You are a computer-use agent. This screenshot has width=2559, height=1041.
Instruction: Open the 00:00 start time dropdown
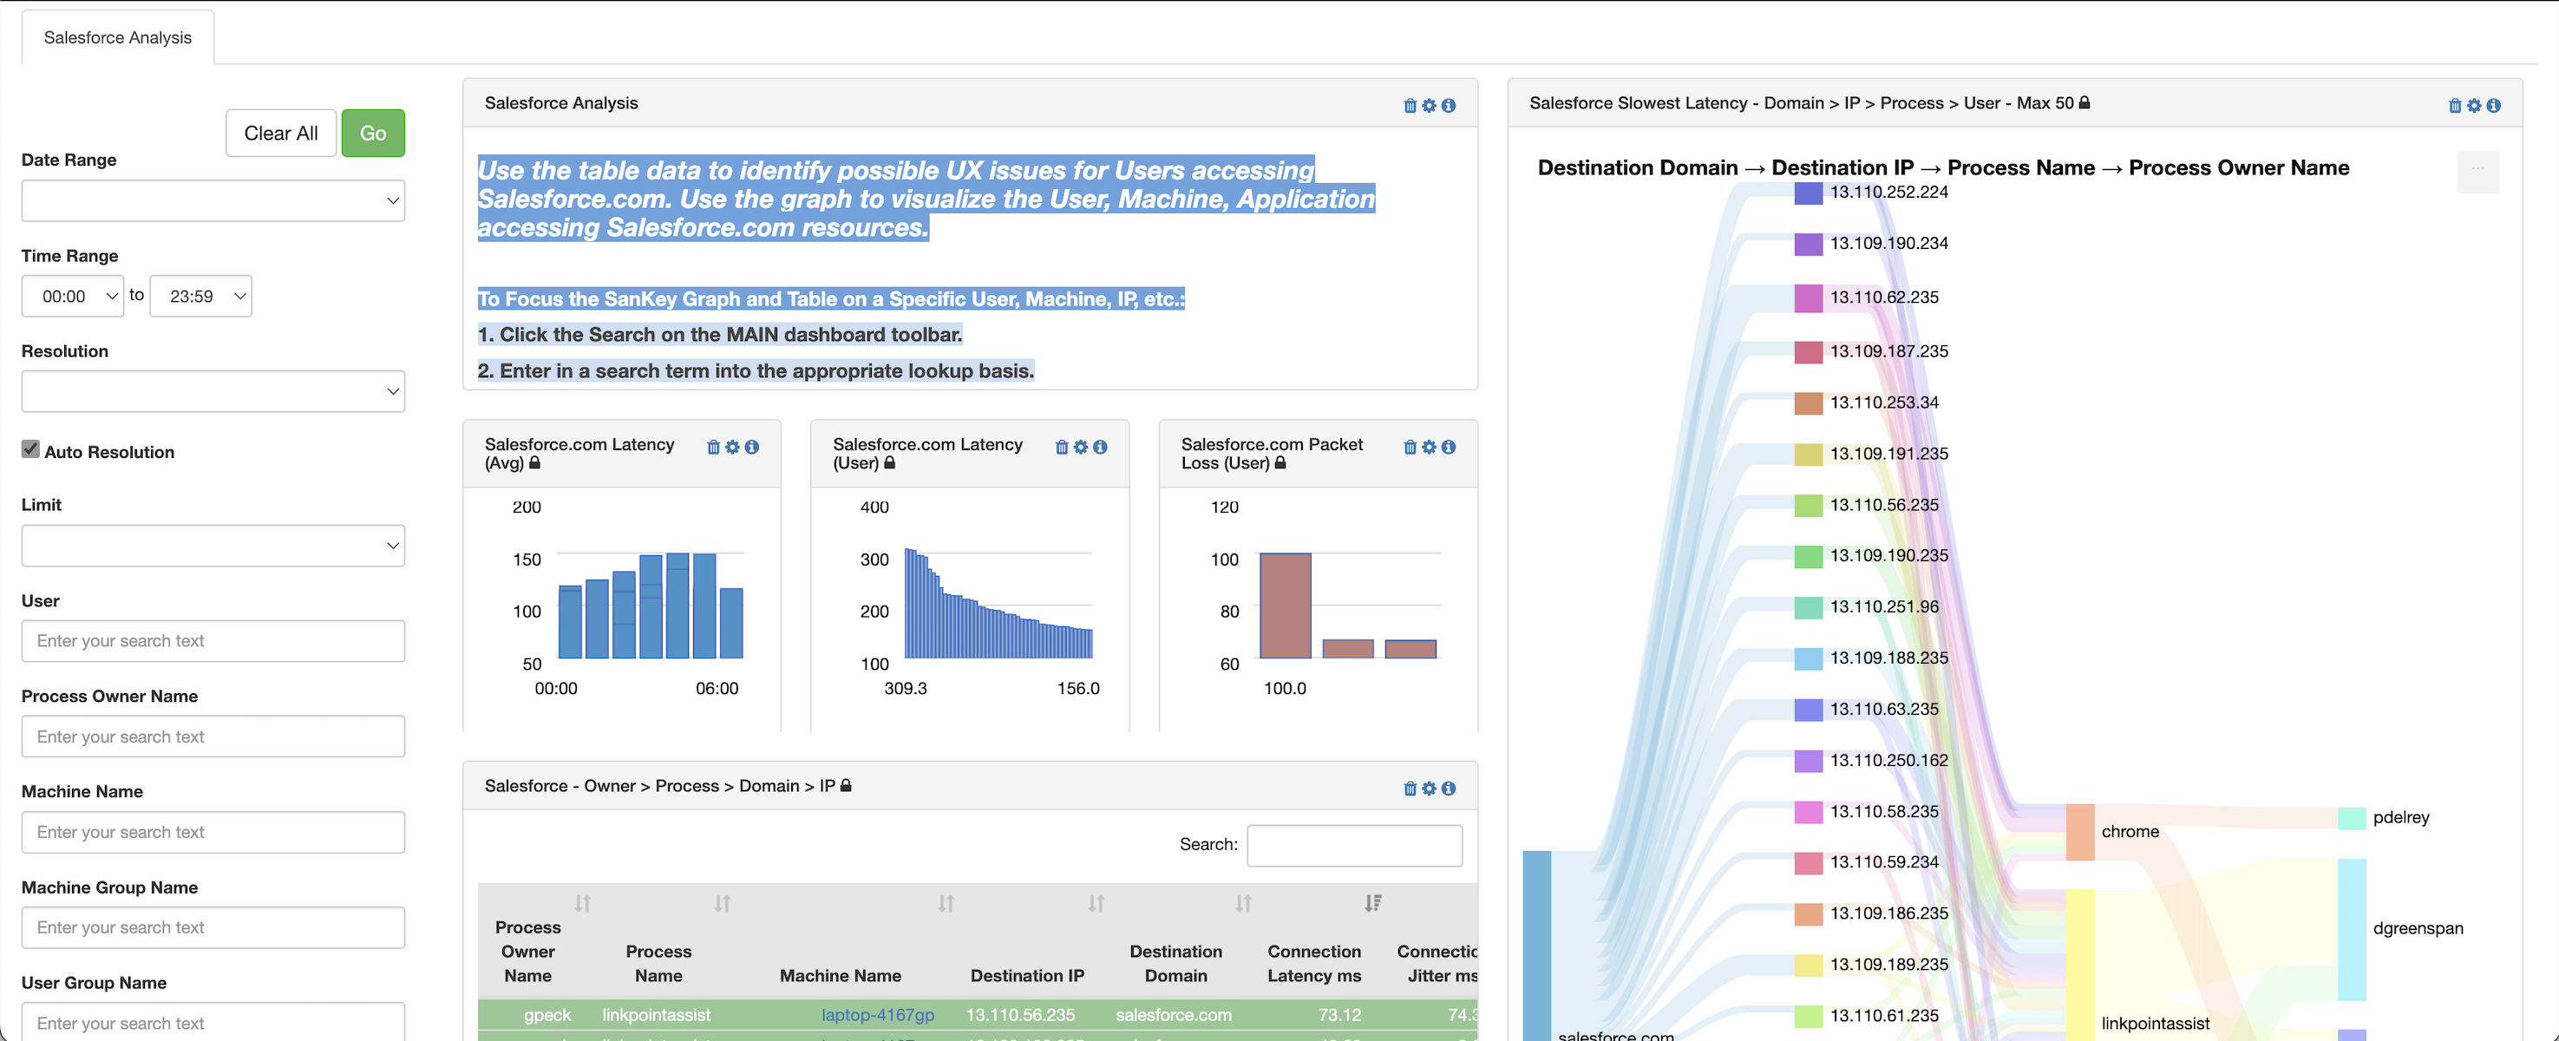click(73, 296)
